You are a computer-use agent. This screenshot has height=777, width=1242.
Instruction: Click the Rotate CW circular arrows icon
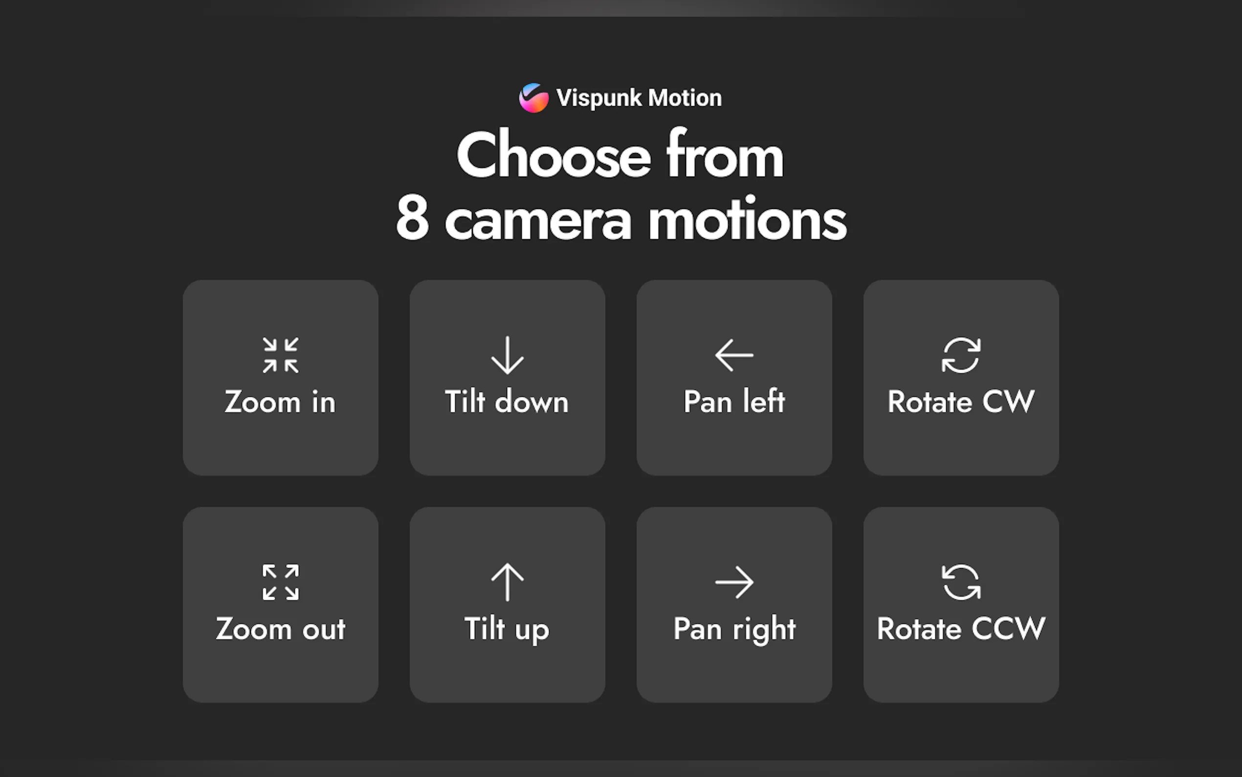click(x=961, y=355)
